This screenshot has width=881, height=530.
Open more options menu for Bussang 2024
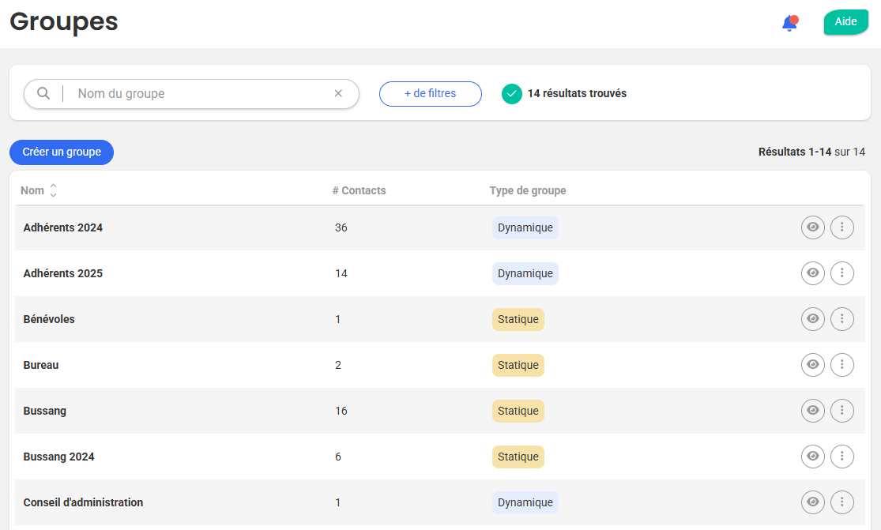point(842,457)
